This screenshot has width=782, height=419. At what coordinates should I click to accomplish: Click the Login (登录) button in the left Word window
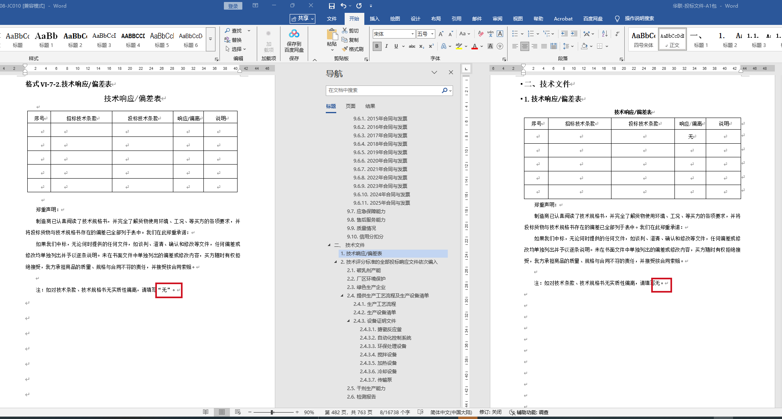[x=233, y=6]
